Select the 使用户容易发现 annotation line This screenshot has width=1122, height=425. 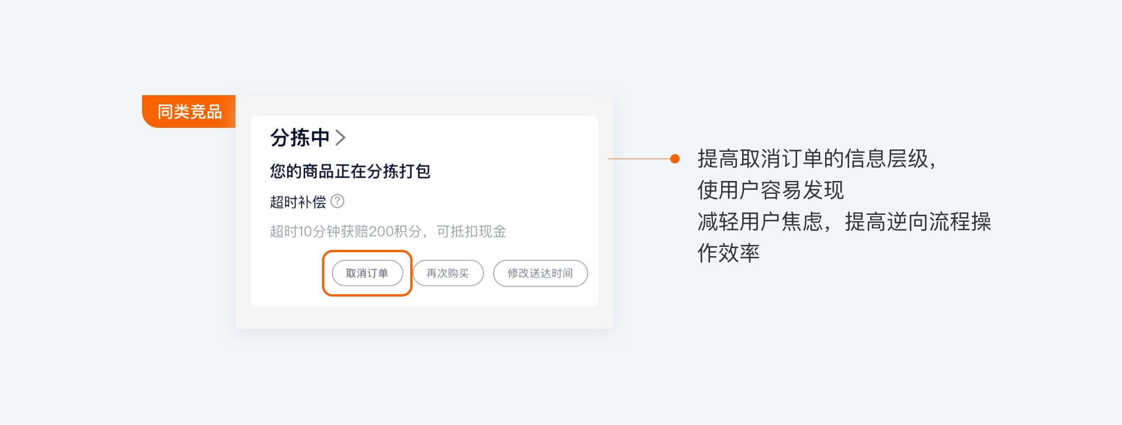coord(770,190)
